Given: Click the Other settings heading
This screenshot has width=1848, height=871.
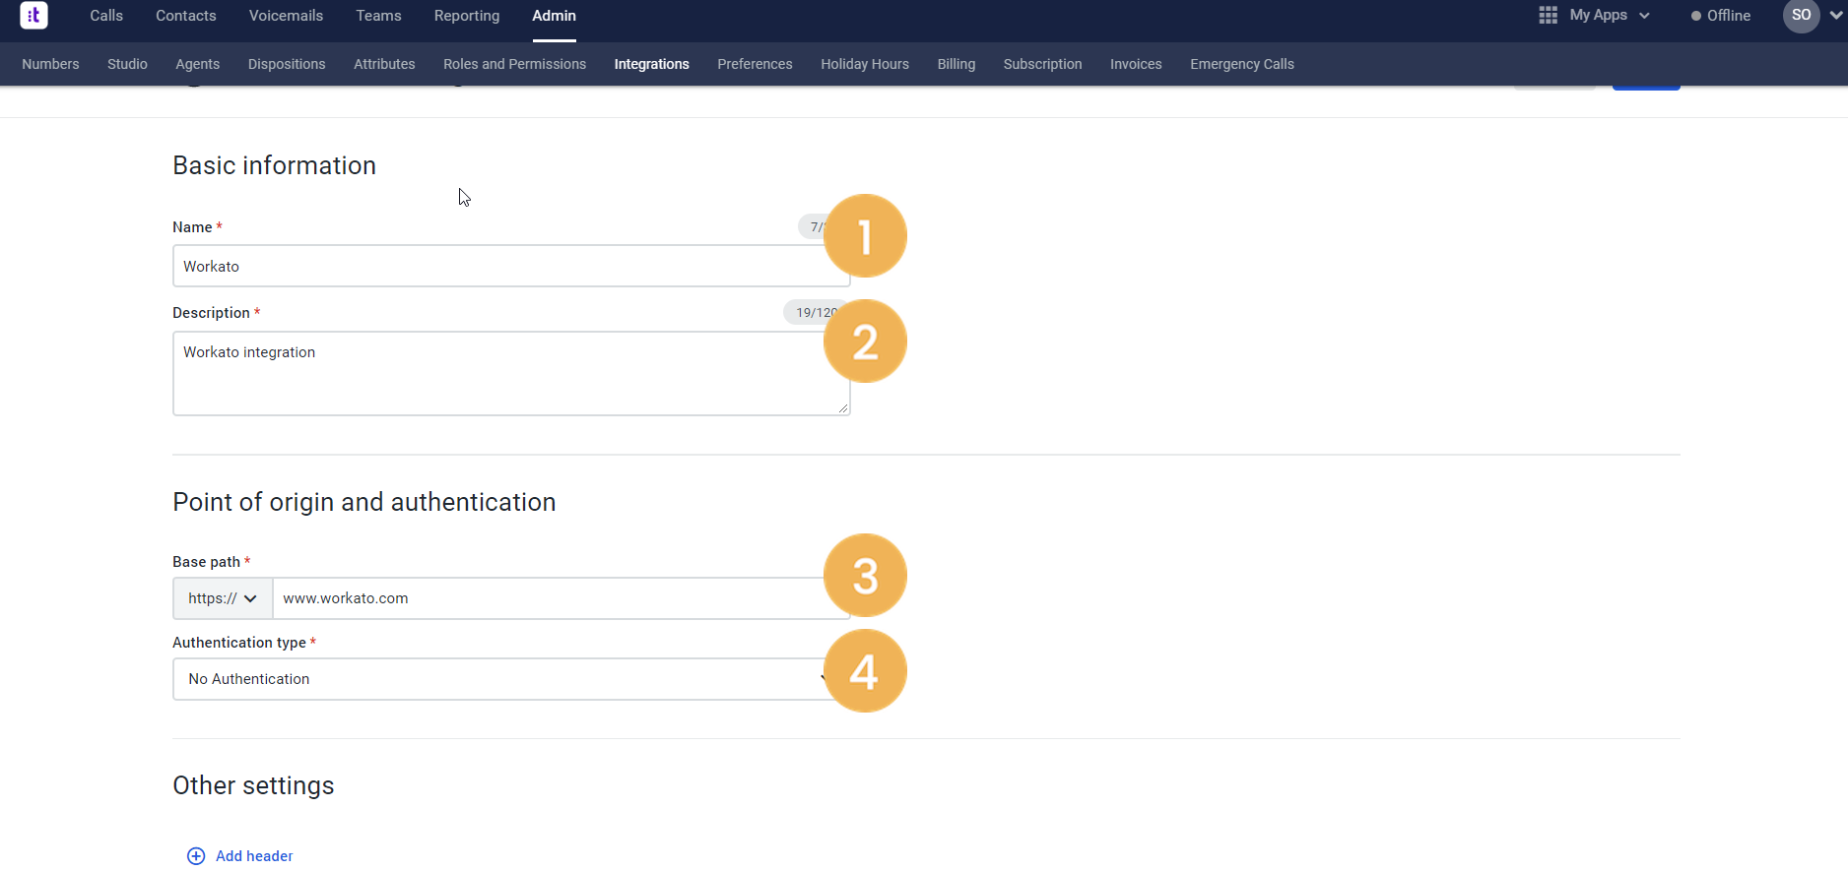Looking at the screenshot, I should point(253,785).
